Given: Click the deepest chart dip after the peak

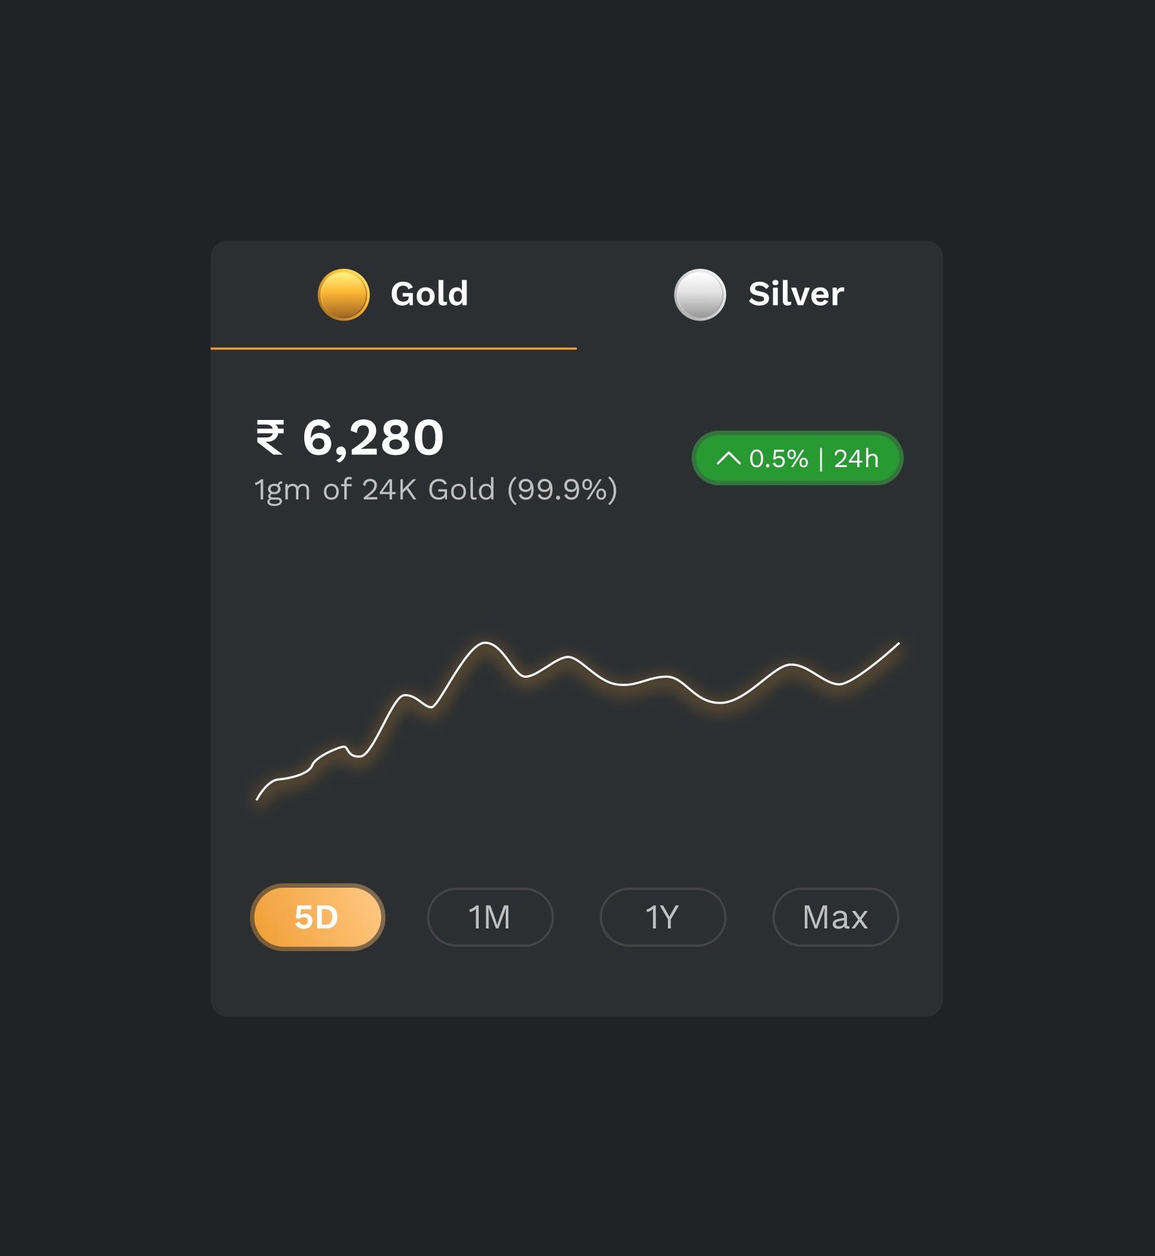Looking at the screenshot, I should [x=719, y=702].
